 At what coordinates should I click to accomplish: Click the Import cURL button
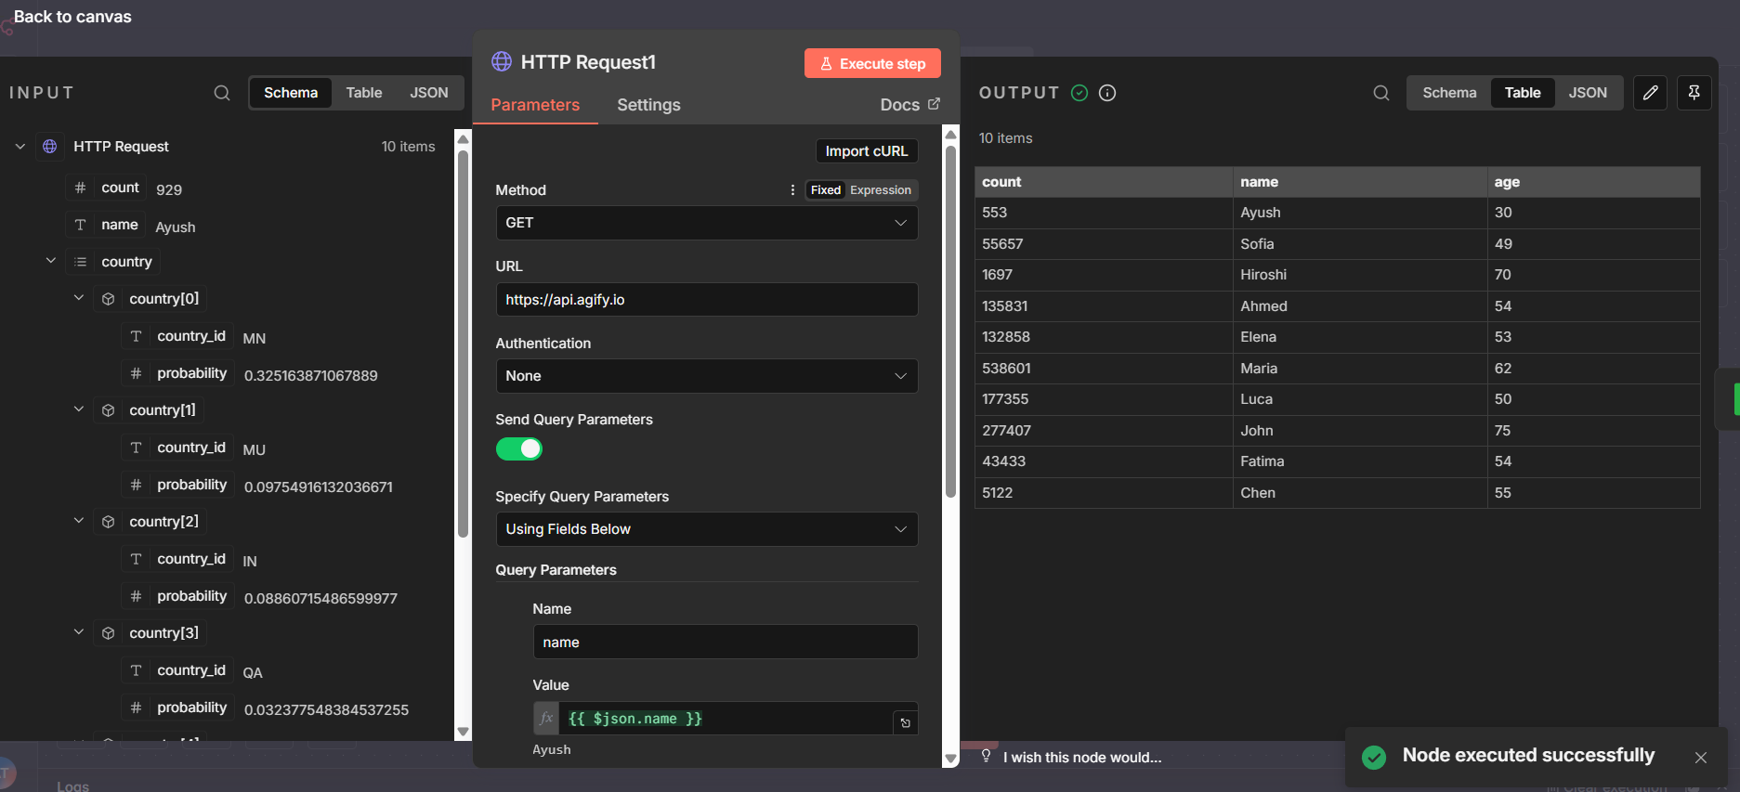point(866,151)
